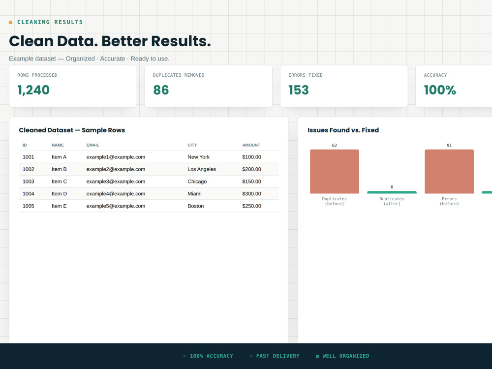Viewport: 492px width, 369px height.
Task: Click the amount $250.00
Action: (251, 206)
